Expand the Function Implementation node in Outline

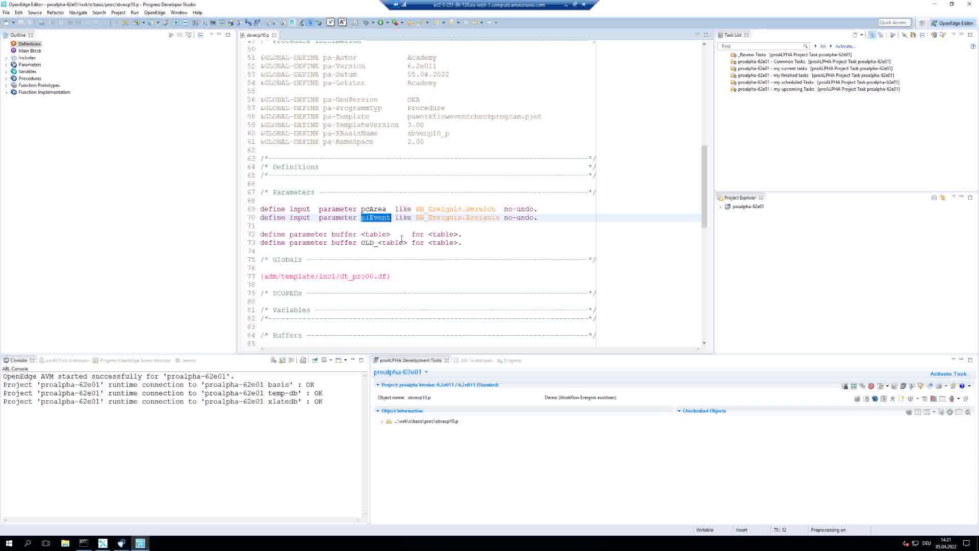(6, 92)
